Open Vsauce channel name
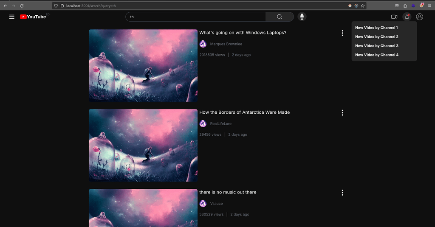 point(216,203)
